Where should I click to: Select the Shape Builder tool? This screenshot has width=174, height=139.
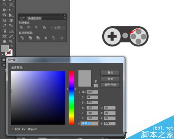tap(5, 15)
